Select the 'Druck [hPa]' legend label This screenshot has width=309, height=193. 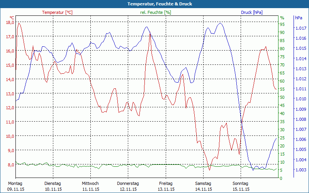coord(252,12)
